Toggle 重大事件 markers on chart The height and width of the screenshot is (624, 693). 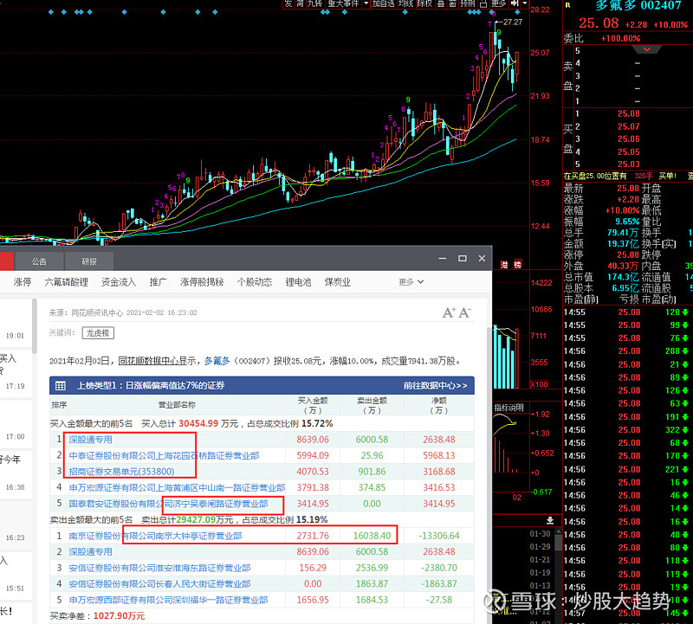pyautogui.click(x=344, y=3)
